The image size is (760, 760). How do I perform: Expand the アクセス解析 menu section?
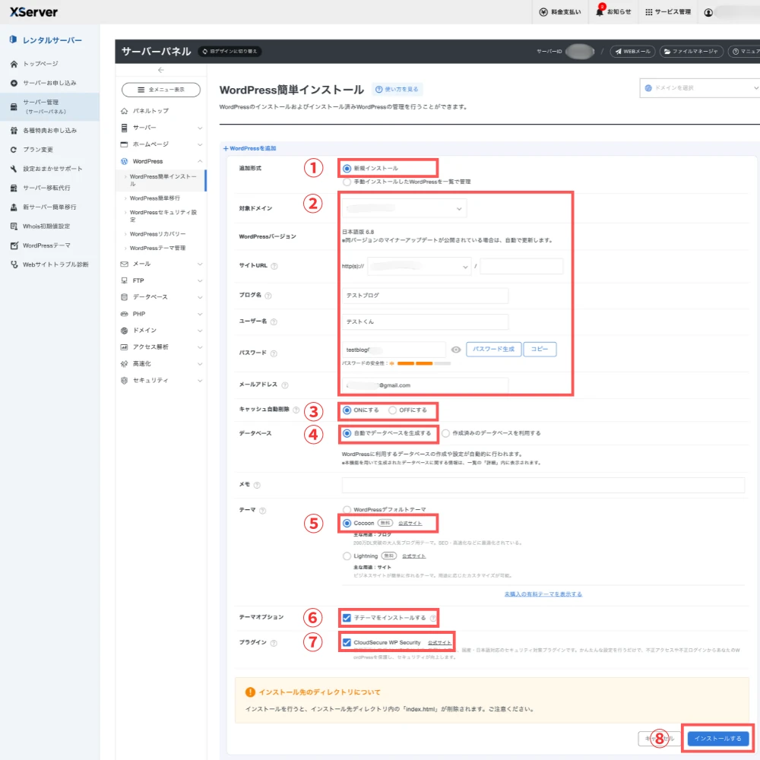161,347
